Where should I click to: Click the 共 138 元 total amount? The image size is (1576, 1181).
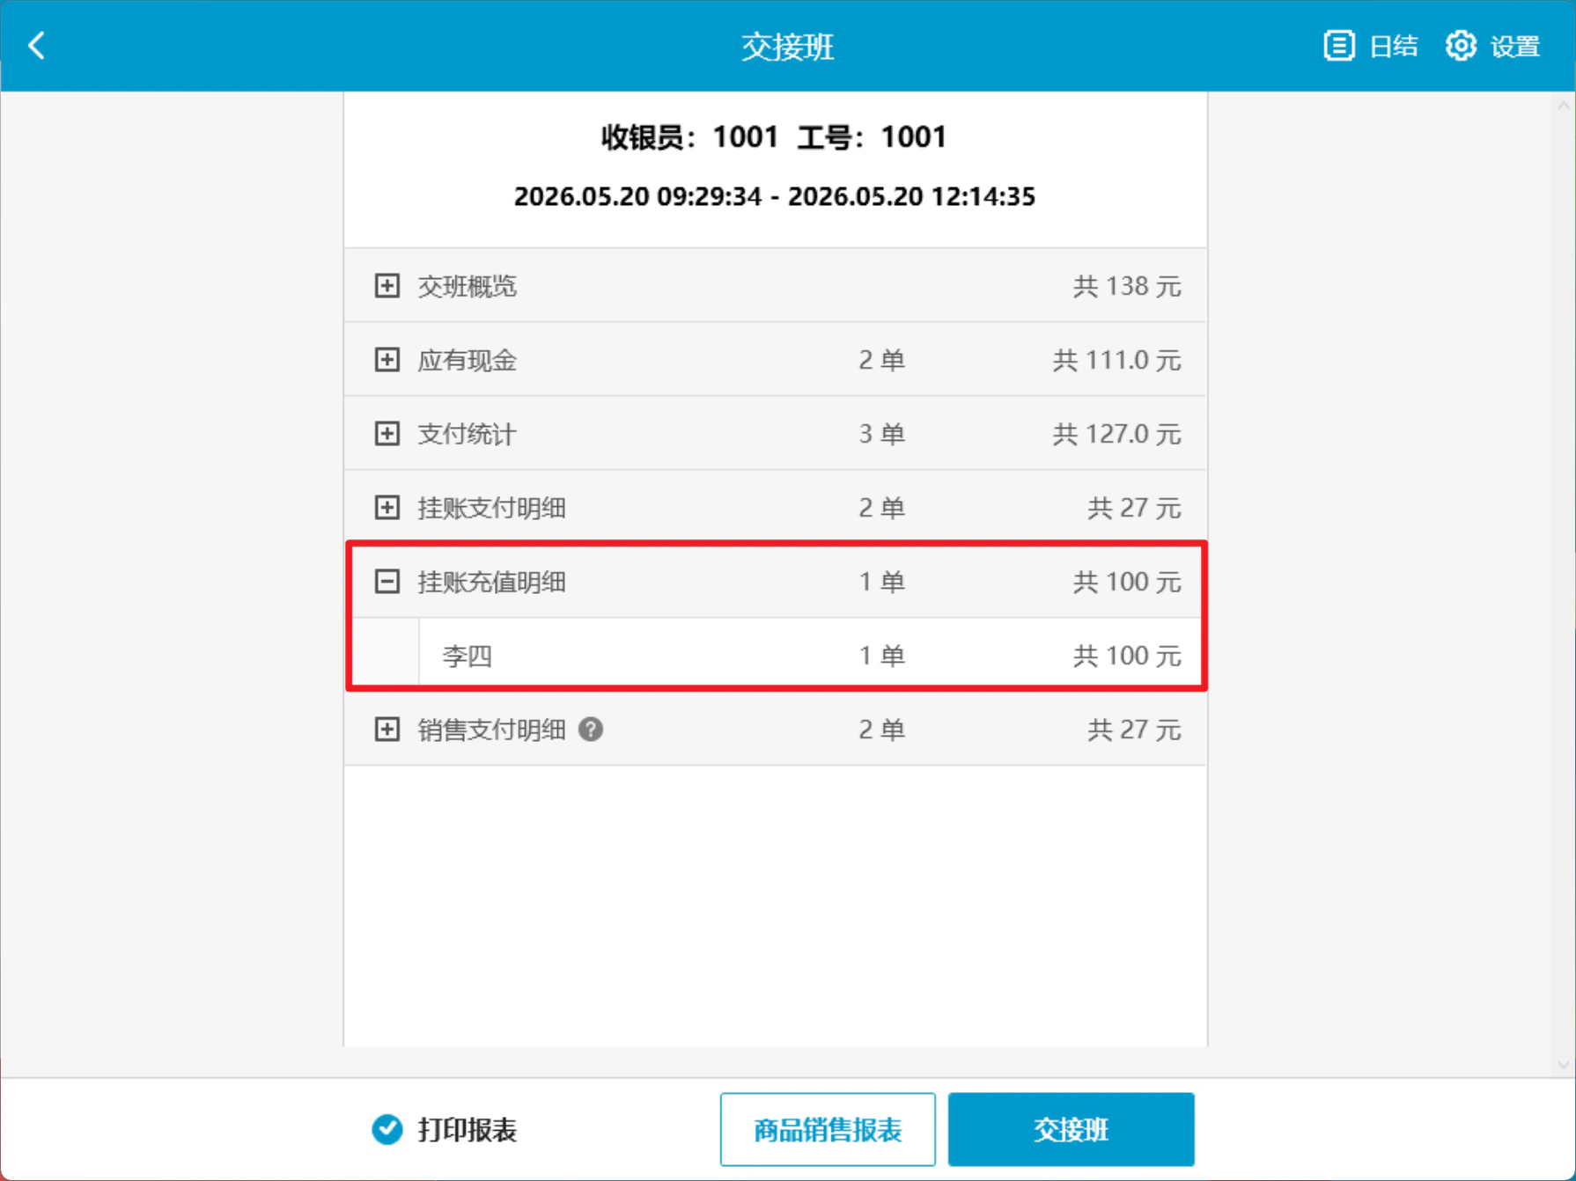pos(1127,286)
